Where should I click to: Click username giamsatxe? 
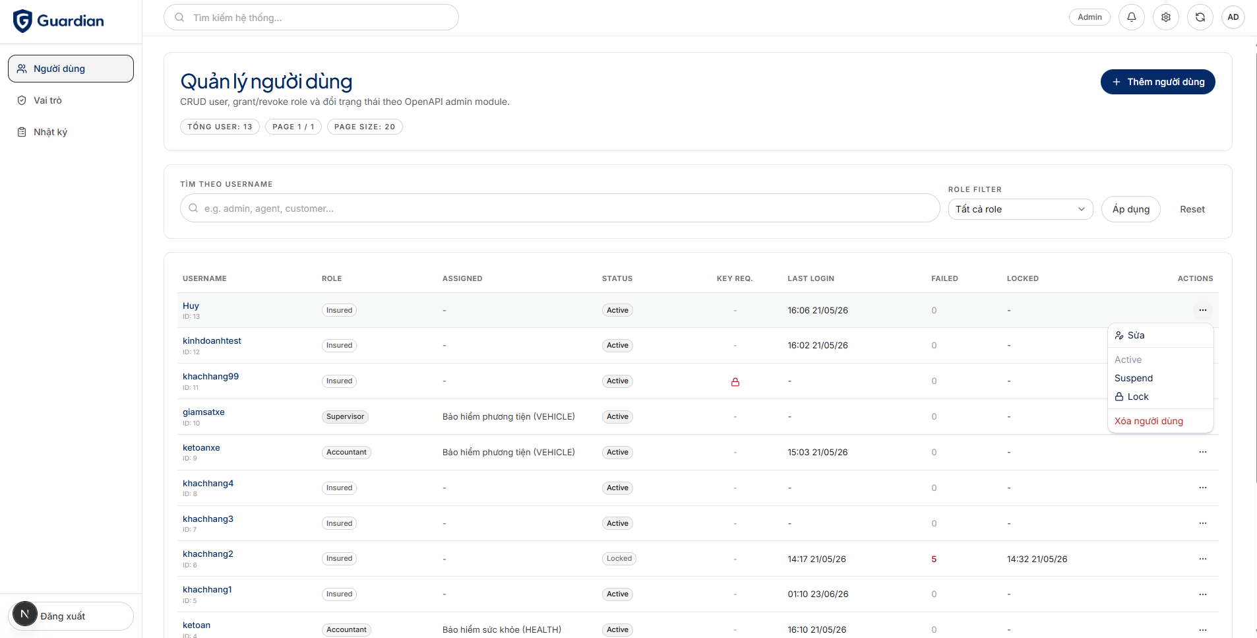tap(203, 412)
